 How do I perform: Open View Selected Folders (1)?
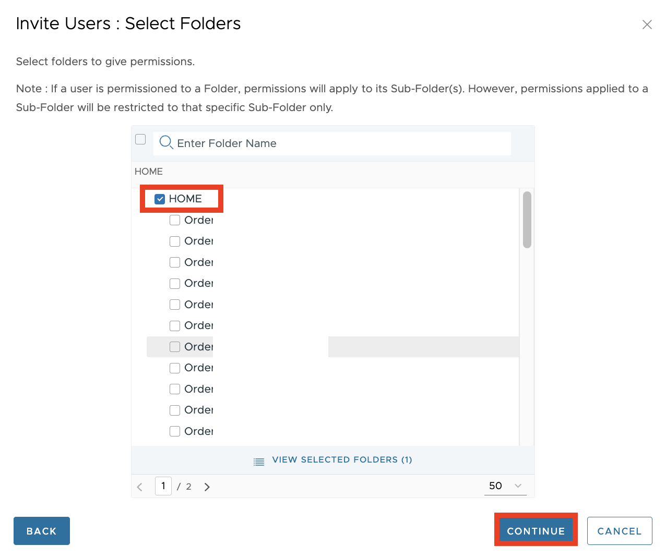coord(342,460)
